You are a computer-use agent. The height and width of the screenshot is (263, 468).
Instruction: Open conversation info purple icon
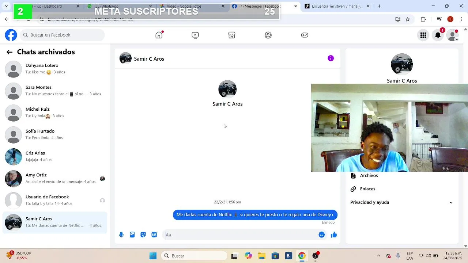(x=331, y=58)
